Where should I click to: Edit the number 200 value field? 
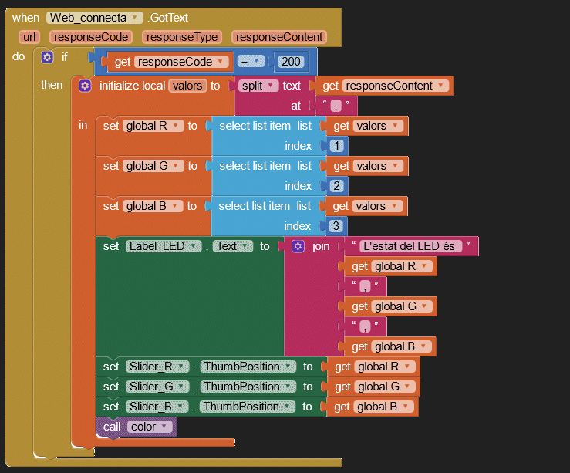(x=293, y=62)
